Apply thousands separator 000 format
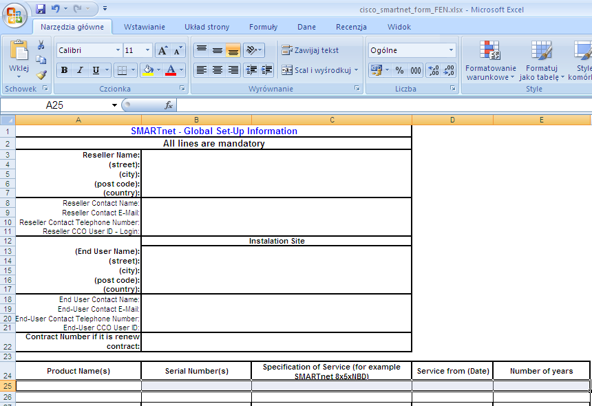The width and height of the screenshot is (592, 406). tap(415, 70)
